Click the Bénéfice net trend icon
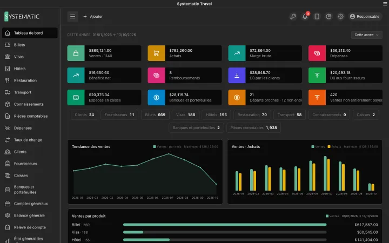 coord(76,75)
